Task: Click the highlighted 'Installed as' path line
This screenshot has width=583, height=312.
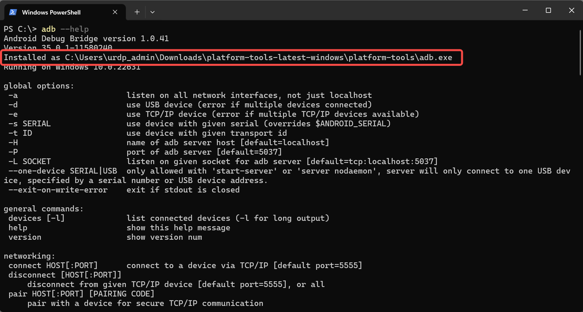Action: (x=228, y=57)
